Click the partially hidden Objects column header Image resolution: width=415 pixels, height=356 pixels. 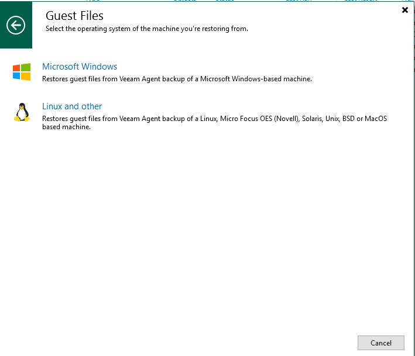[x=185, y=1]
